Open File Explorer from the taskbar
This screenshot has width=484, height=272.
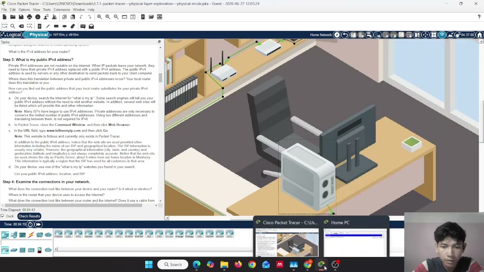point(224,264)
